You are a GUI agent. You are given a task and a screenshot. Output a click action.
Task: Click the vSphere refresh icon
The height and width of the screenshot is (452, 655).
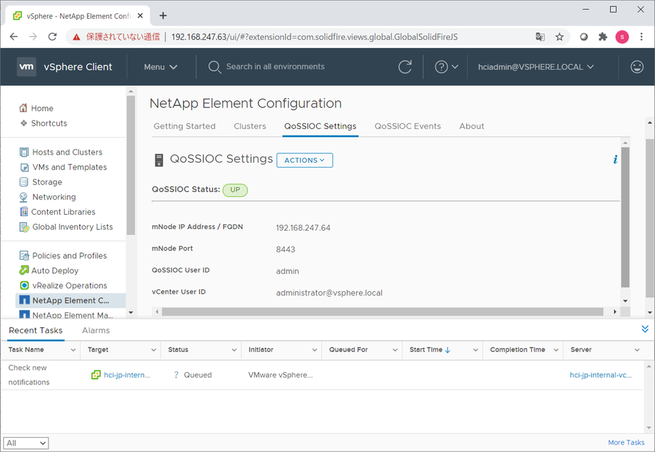[405, 67]
